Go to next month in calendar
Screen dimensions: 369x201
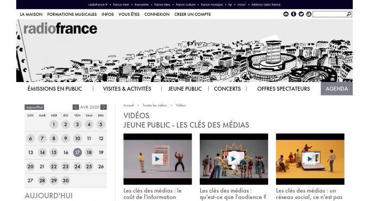tap(104, 107)
